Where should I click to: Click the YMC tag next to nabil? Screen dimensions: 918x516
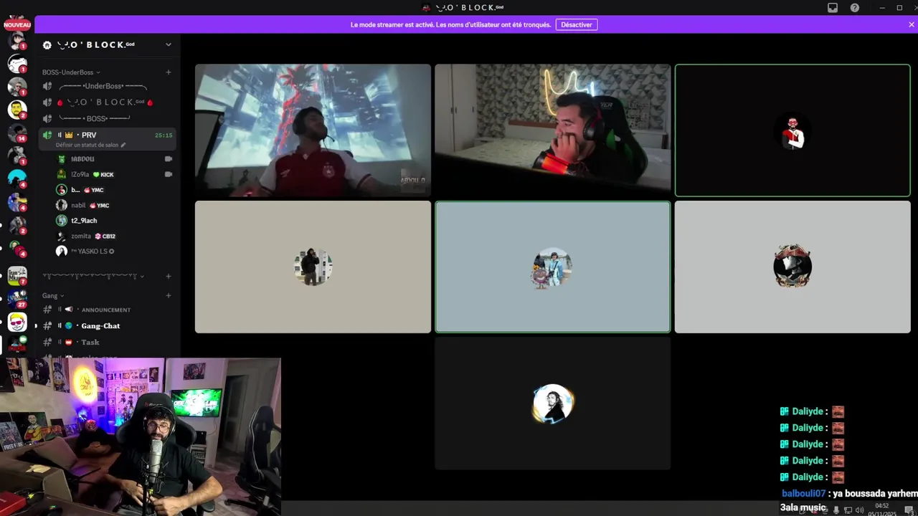100,205
